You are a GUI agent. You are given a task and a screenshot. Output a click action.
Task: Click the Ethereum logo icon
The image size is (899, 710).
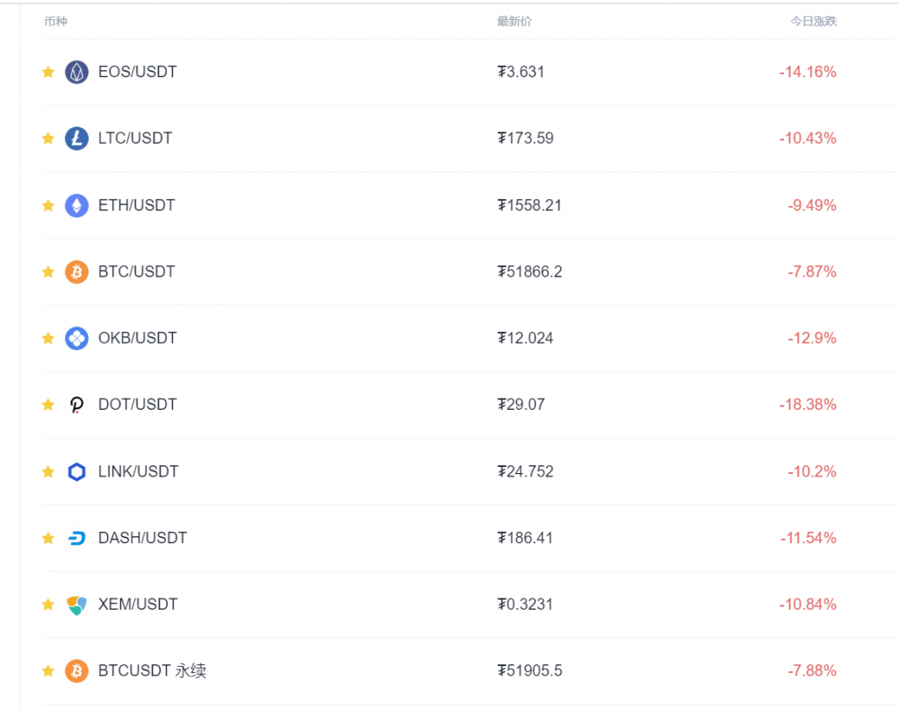click(77, 205)
